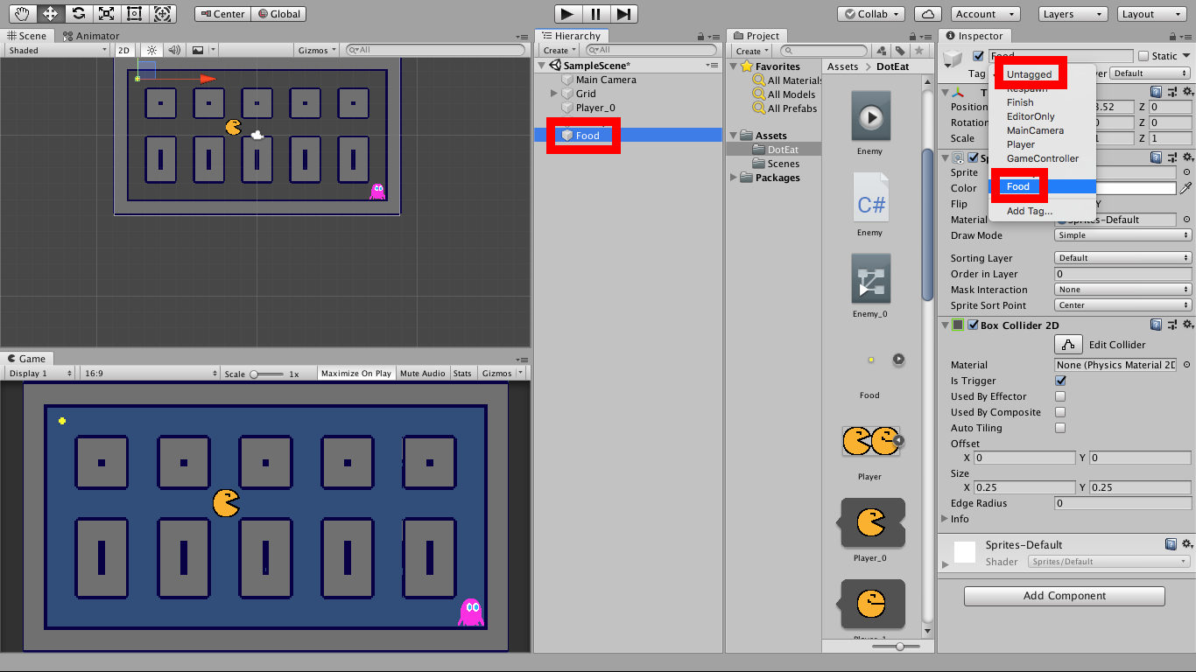Image resolution: width=1196 pixels, height=672 pixels.
Task: Select the Enemy_0 animator controller asset
Action: pyautogui.click(x=870, y=279)
